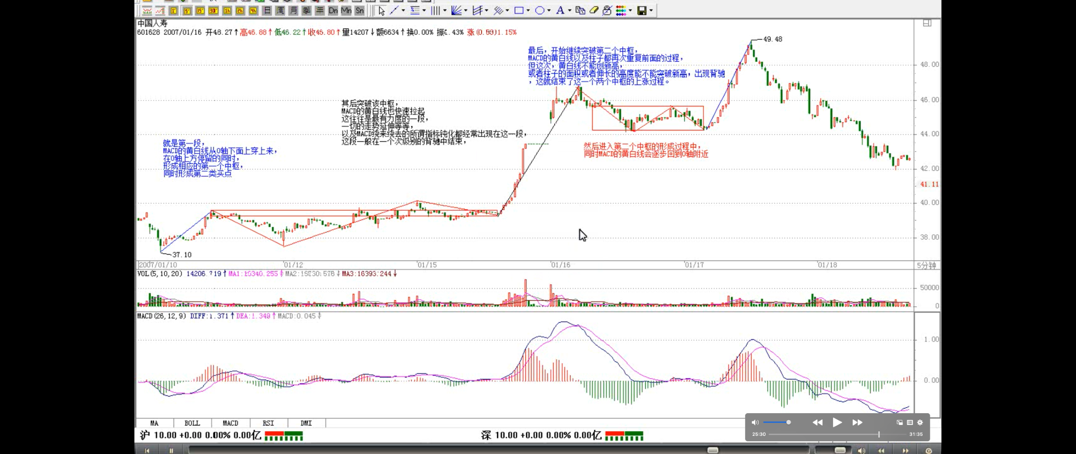Image resolution: width=1076 pixels, height=454 pixels.
Task: Click the fast-forward button in overlay
Action: pyautogui.click(x=857, y=422)
